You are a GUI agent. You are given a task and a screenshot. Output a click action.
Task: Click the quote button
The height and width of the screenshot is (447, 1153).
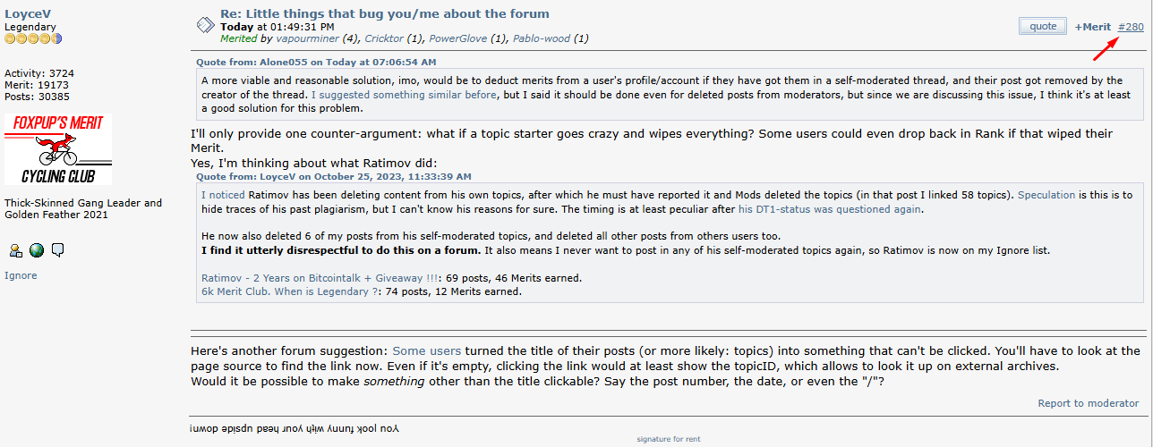1043,26
